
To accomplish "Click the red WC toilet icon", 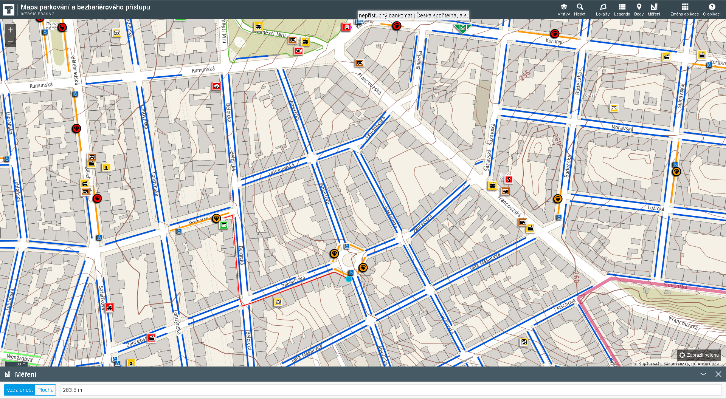I will click(299, 51).
